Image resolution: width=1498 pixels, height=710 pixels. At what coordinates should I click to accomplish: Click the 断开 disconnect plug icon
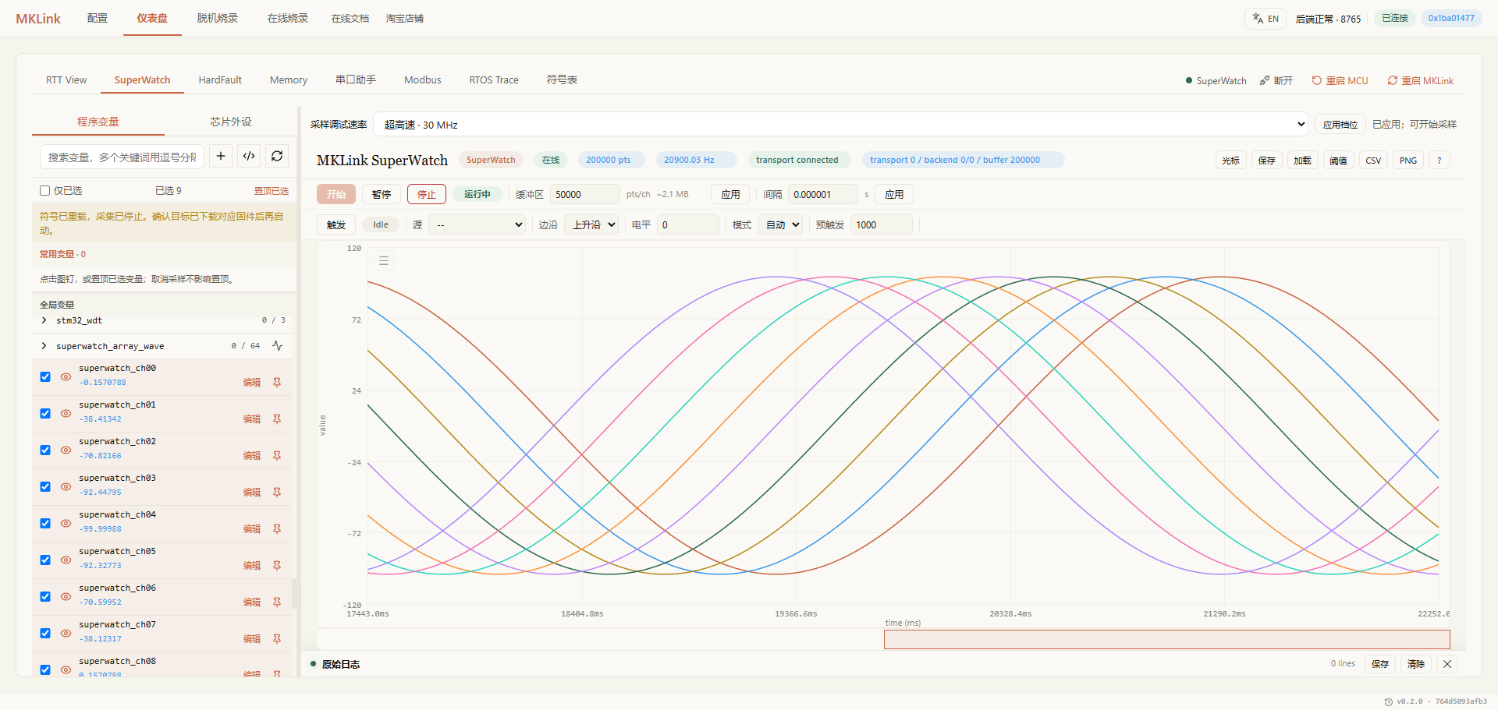click(1265, 80)
